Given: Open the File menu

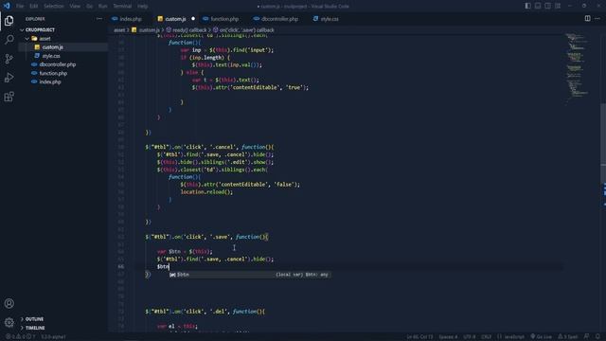Looking at the screenshot, I should pos(20,7).
